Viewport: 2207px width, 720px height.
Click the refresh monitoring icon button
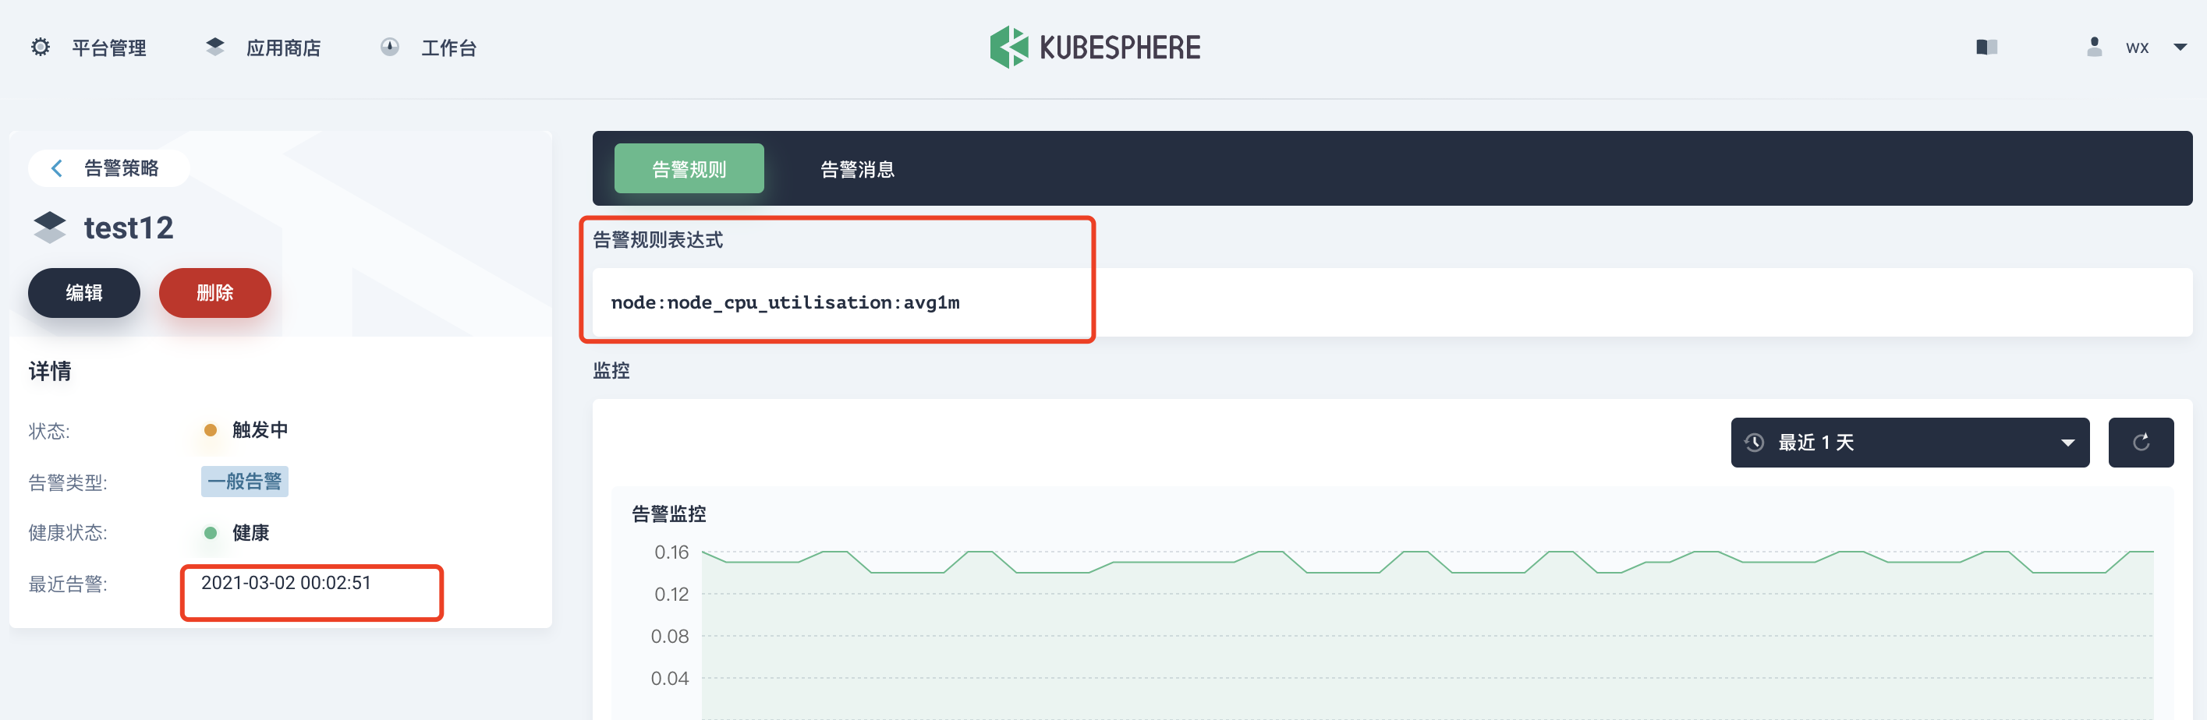tap(2140, 443)
